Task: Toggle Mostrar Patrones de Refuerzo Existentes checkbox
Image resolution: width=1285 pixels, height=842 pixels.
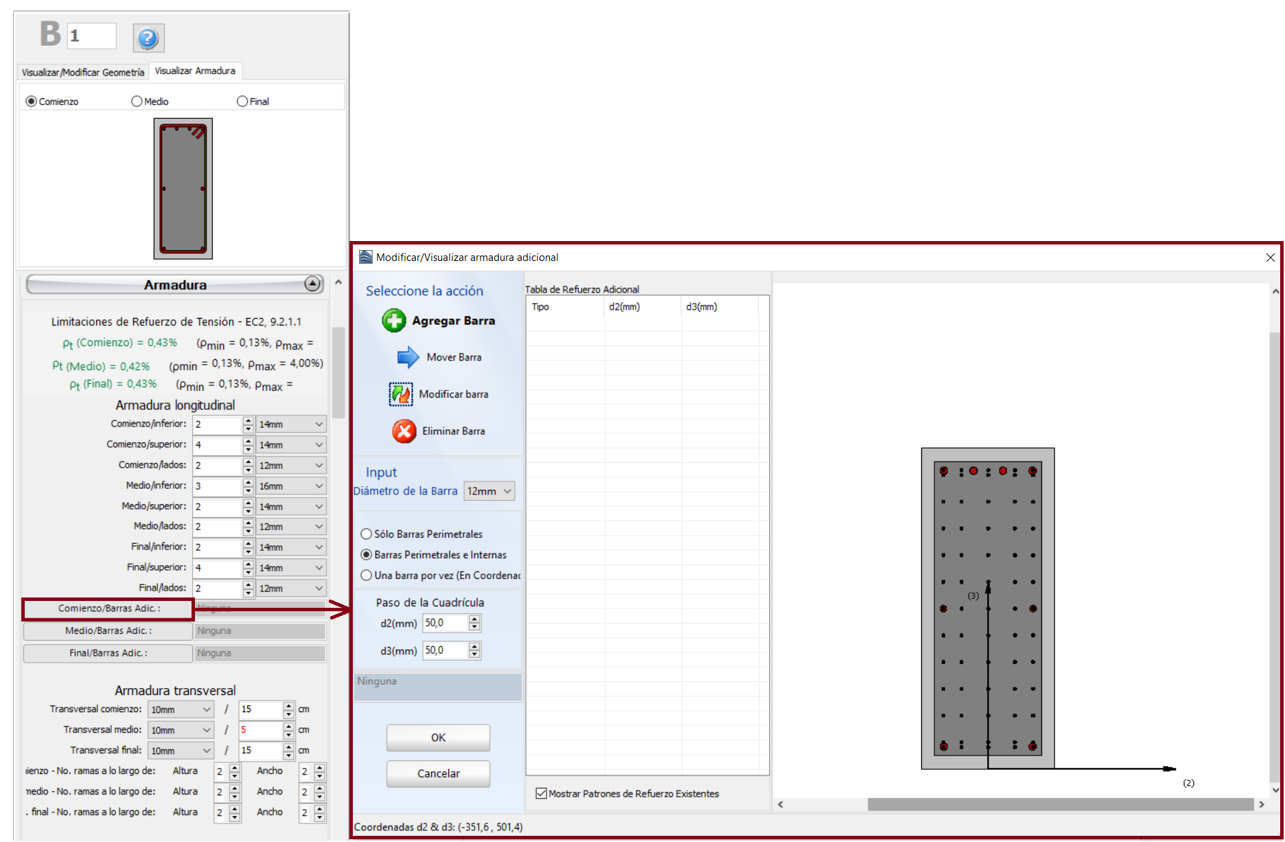Action: [542, 794]
